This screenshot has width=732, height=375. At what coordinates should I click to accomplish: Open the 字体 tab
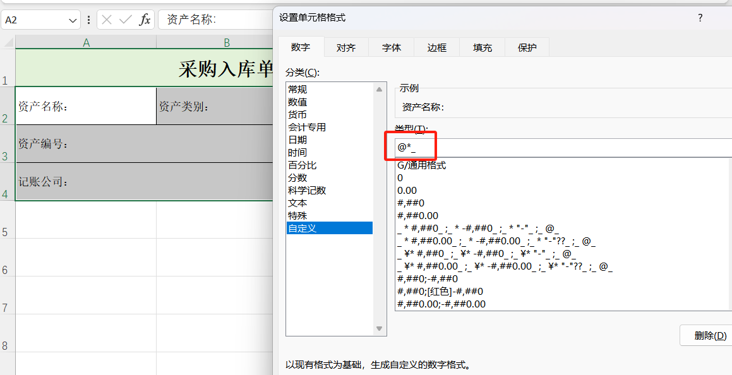pos(391,46)
